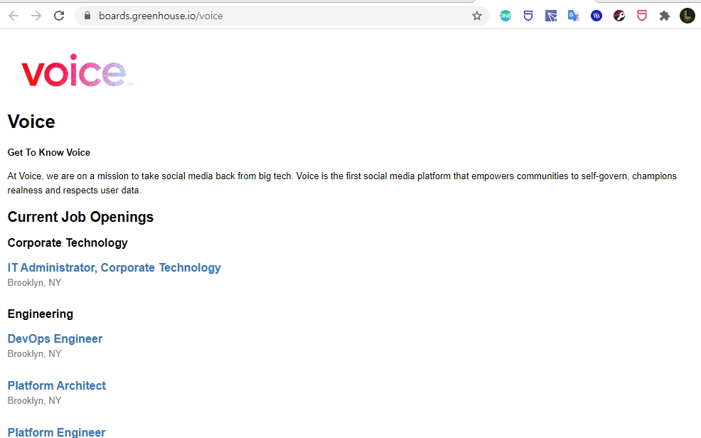Click the browser back arrow
This screenshot has width=701, height=438.
click(x=14, y=16)
